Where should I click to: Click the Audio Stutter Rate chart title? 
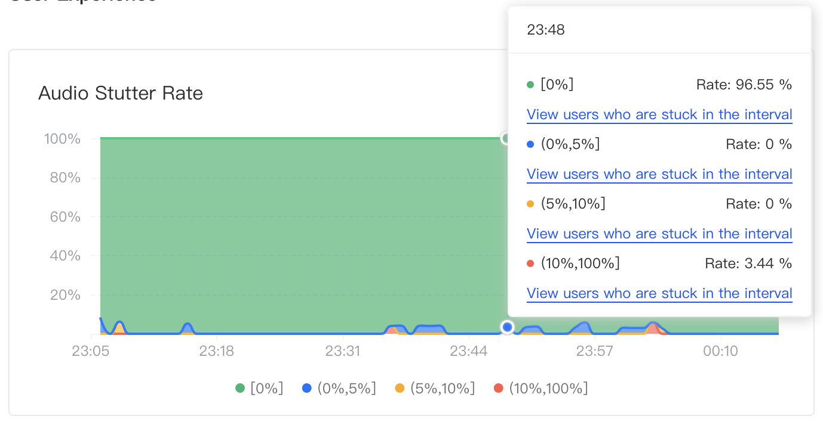point(121,94)
